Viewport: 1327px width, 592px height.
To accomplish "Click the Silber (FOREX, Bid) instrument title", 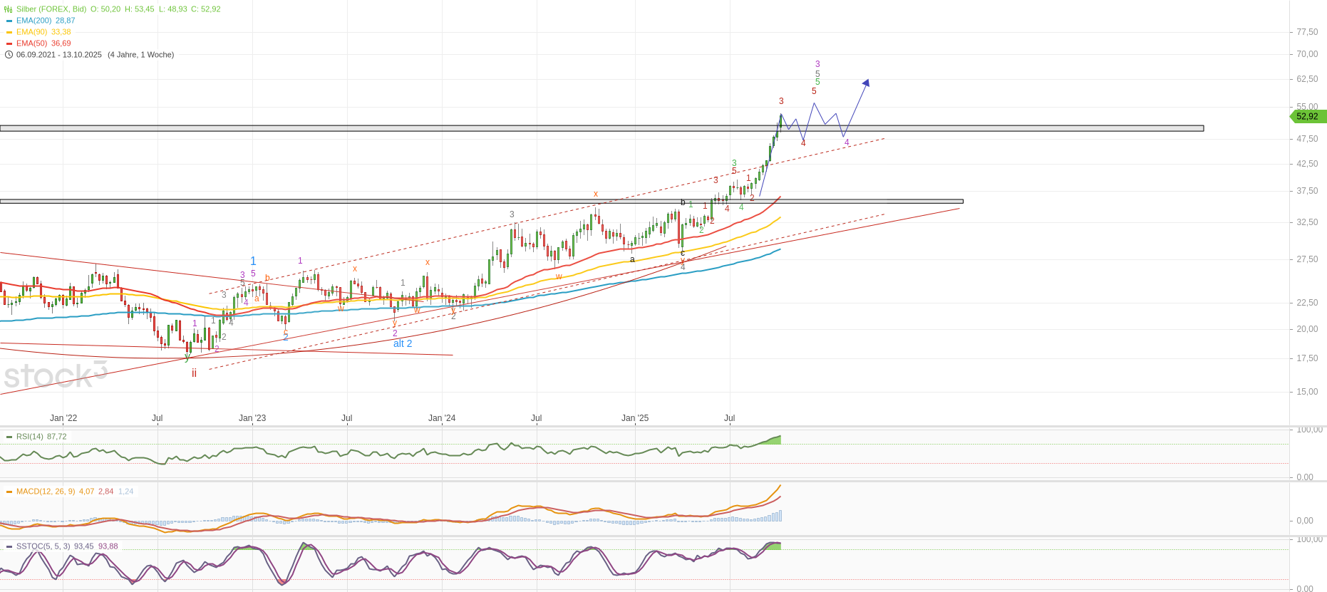I will point(51,9).
